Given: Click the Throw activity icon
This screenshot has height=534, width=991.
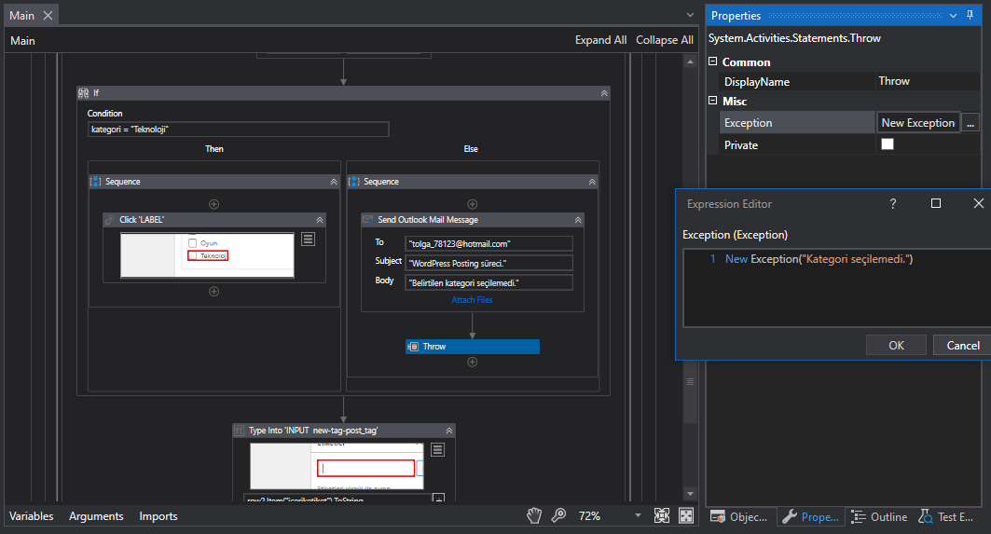Looking at the screenshot, I should [413, 347].
